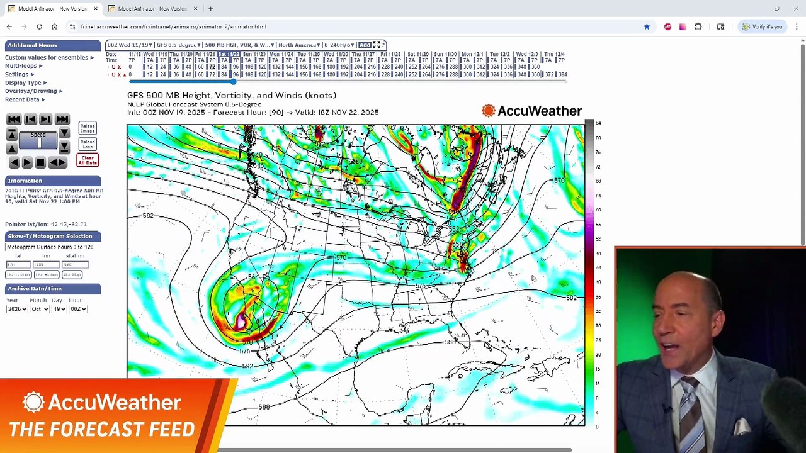
Task: Click the lon input field
Action: coord(47,265)
